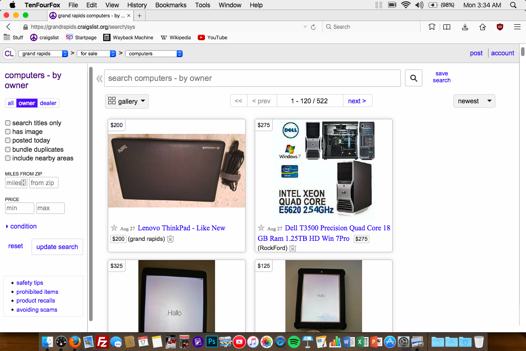Run search with the magnifier button

pos(414,78)
